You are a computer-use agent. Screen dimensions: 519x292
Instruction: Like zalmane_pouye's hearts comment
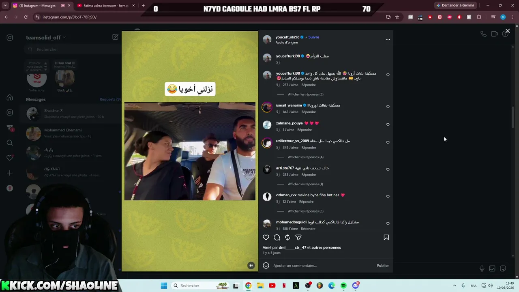pyautogui.click(x=388, y=125)
